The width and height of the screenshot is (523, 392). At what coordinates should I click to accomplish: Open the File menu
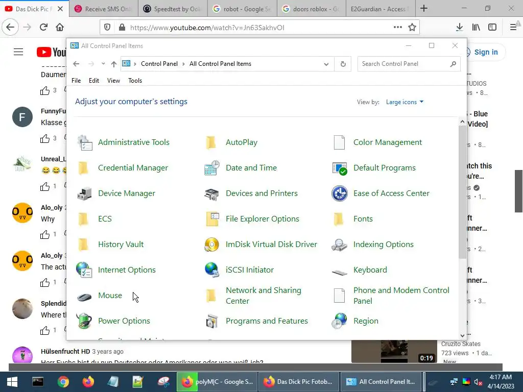click(x=76, y=81)
